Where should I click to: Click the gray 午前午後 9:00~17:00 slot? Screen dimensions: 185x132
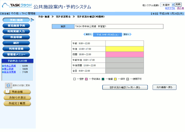tap(125, 60)
